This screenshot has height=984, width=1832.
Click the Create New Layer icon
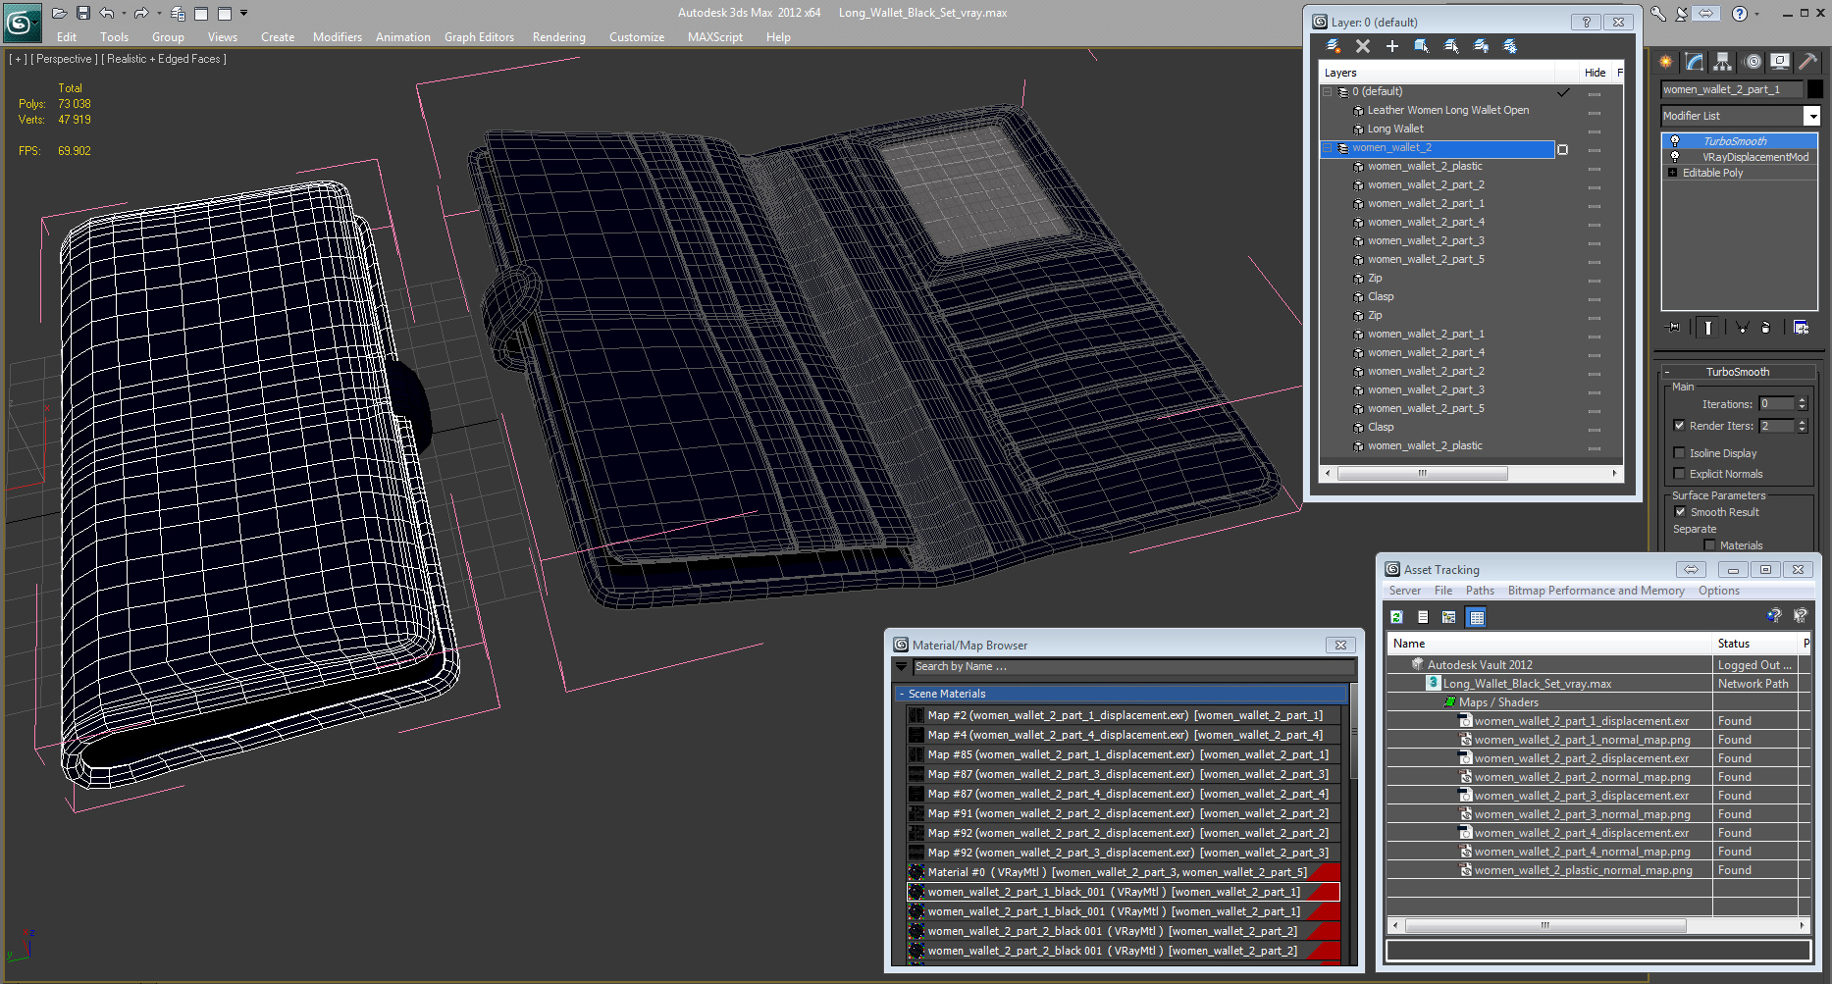pos(1333,46)
